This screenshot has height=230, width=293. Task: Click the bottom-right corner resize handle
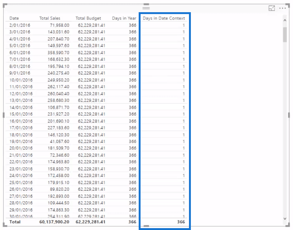click(289, 225)
